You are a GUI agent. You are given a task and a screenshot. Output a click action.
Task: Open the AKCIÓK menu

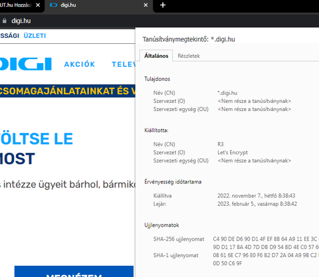80,64
